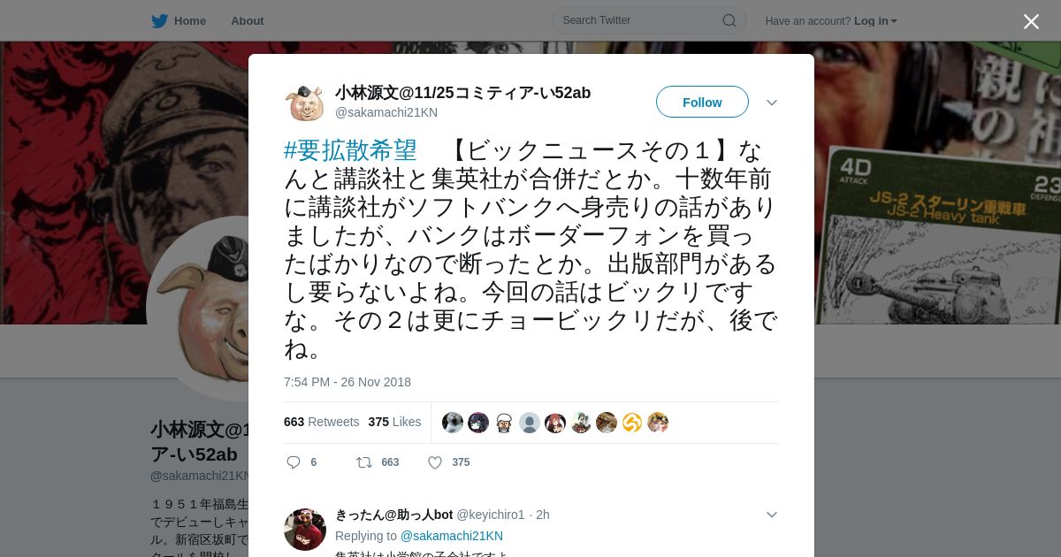Open the About menu item
1061x557 pixels.
(248, 21)
